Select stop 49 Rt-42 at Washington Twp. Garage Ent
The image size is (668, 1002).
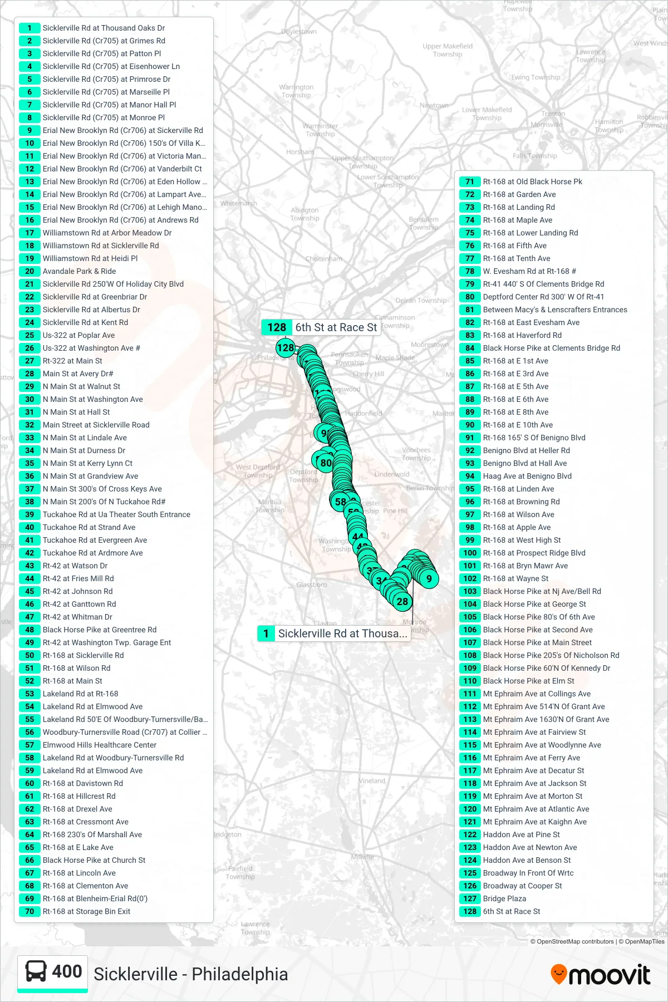(96, 642)
